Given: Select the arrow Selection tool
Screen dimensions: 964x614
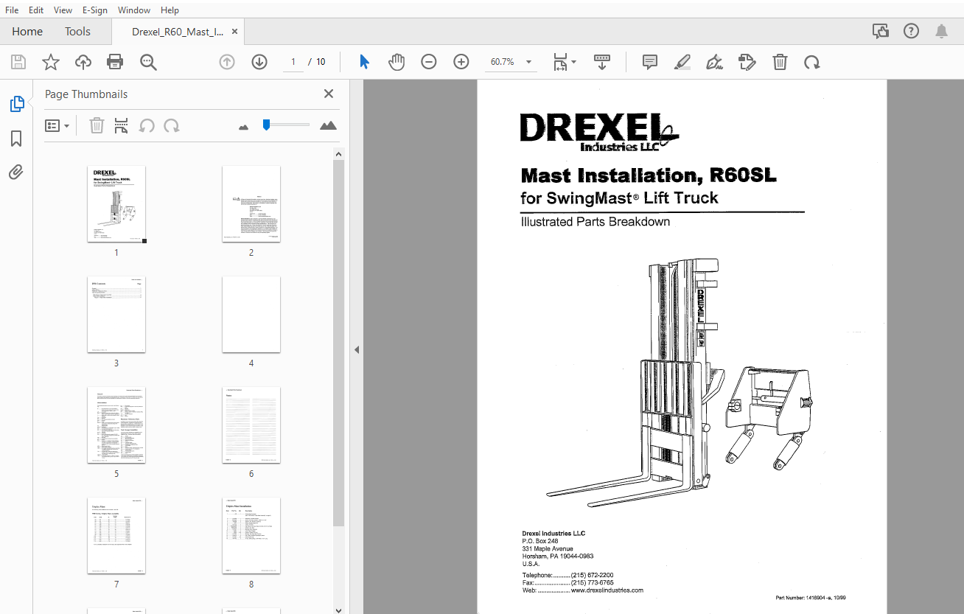Looking at the screenshot, I should [x=364, y=62].
